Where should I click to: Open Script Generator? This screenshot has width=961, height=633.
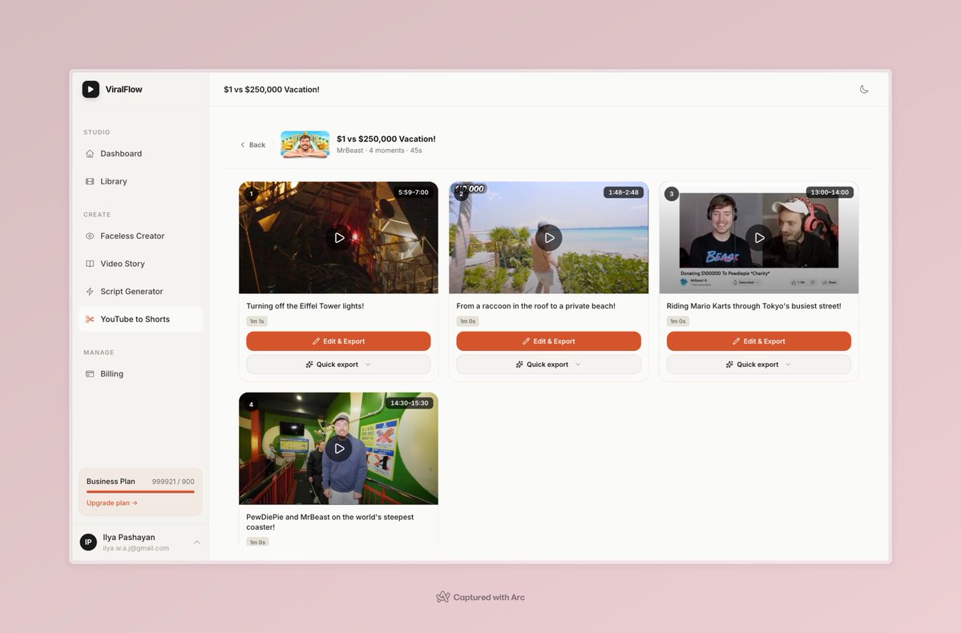(140, 291)
